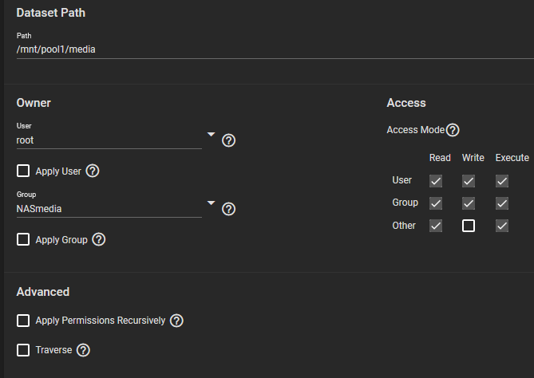Expand the User owner dropdown arrow

click(211, 134)
